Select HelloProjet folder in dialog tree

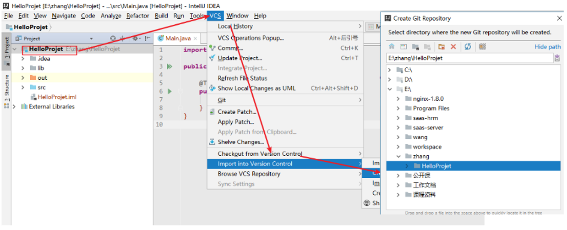474,166
